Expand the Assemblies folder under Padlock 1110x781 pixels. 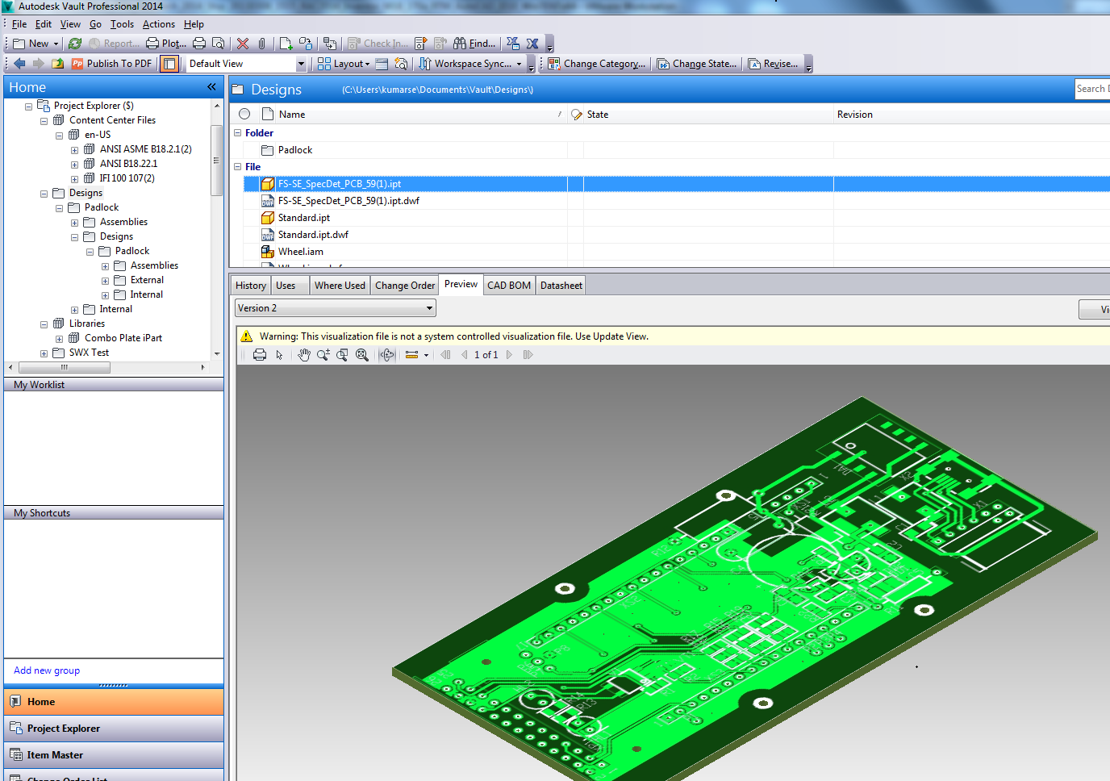click(x=74, y=223)
